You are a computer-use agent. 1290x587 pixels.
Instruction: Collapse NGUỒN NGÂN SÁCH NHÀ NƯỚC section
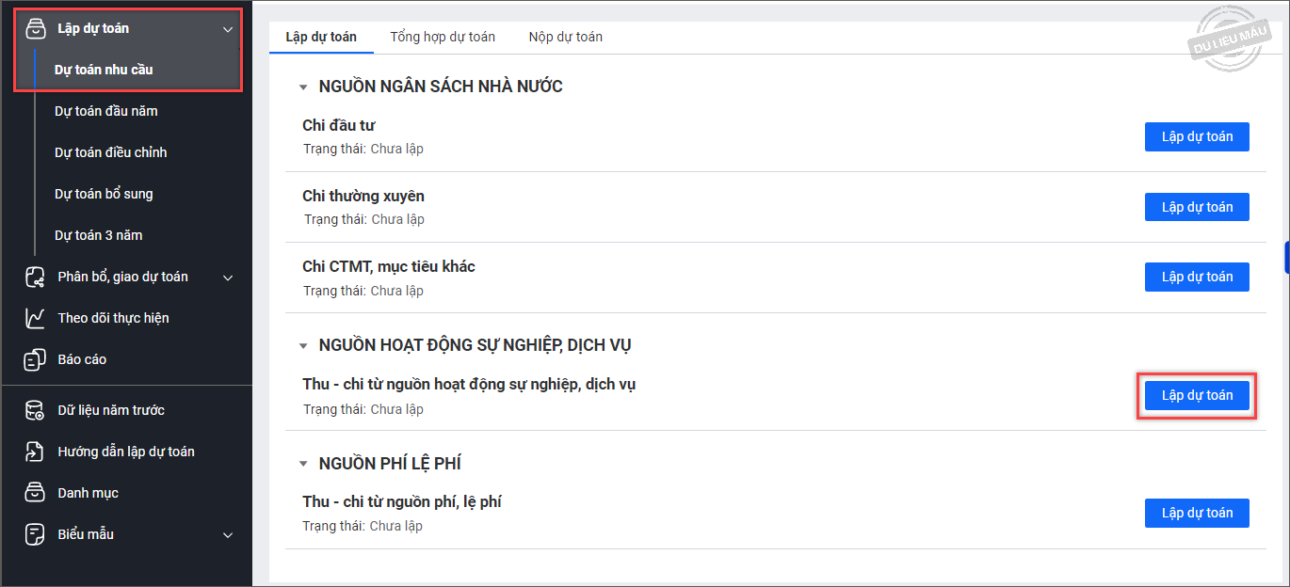coord(303,87)
